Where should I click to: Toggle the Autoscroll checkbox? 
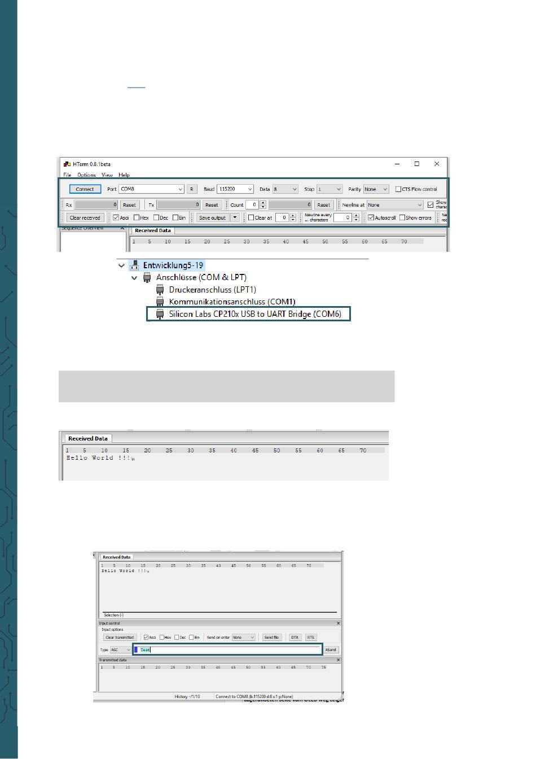[371, 217]
